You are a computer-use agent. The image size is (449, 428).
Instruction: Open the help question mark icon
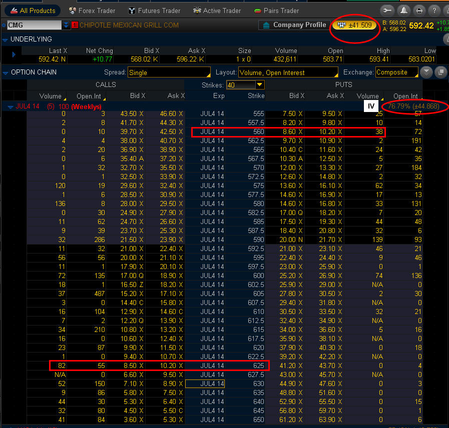(435, 10)
